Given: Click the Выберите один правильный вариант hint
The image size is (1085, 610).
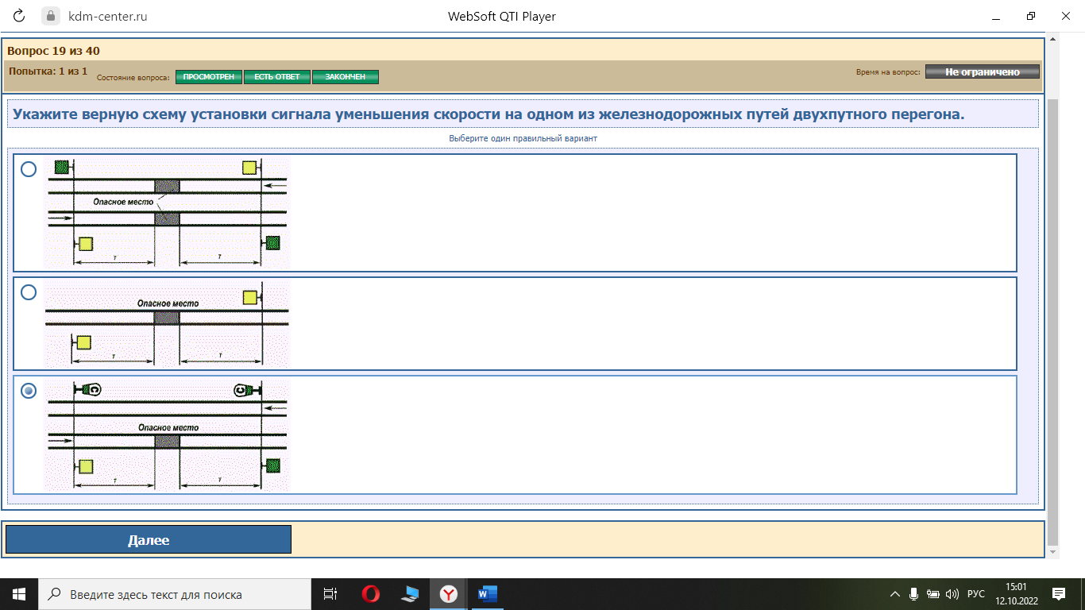Looking at the screenshot, I should (x=523, y=138).
